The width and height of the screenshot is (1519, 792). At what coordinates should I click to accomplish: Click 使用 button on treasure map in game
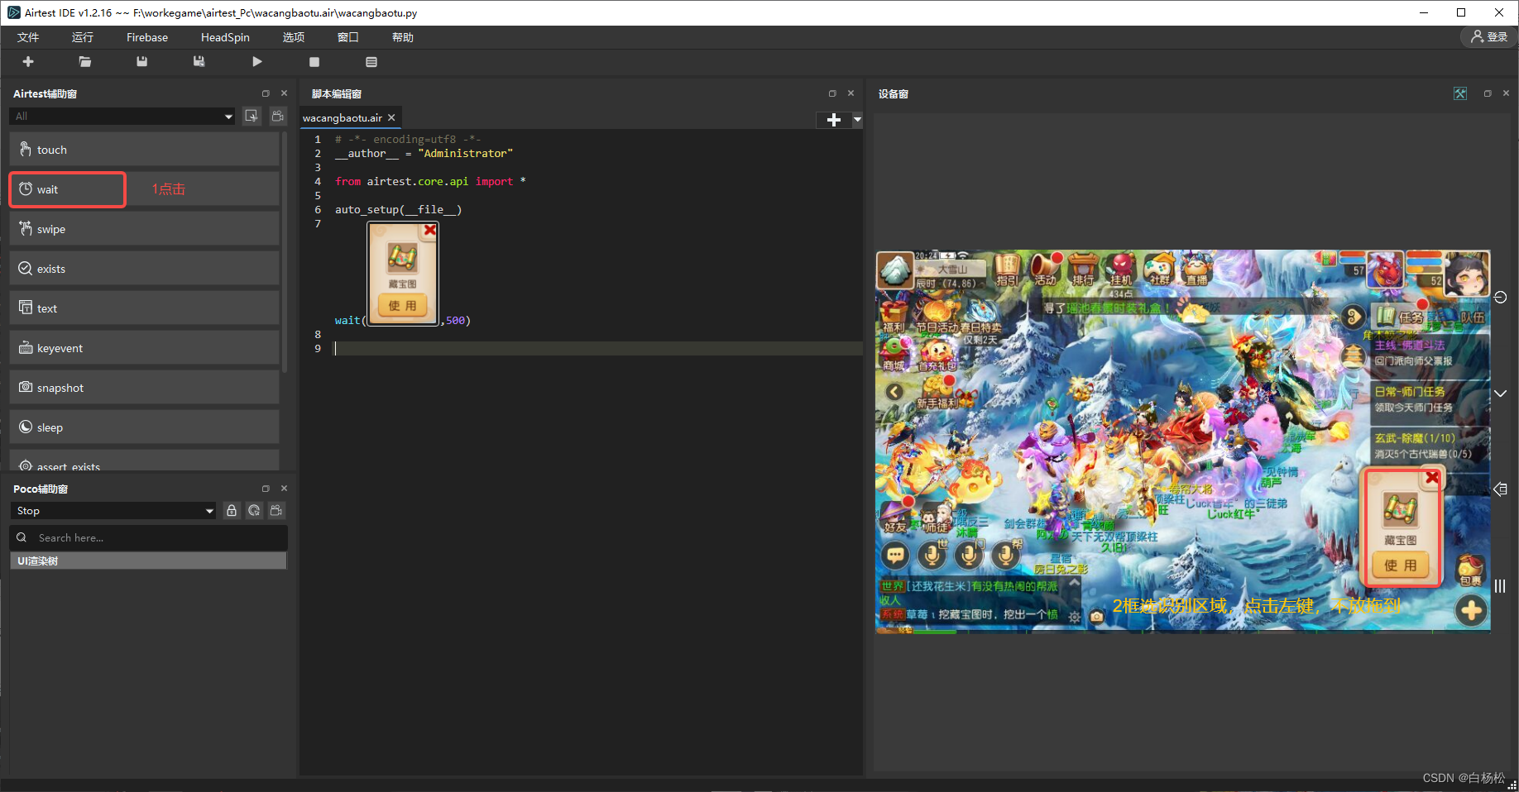click(x=1401, y=565)
